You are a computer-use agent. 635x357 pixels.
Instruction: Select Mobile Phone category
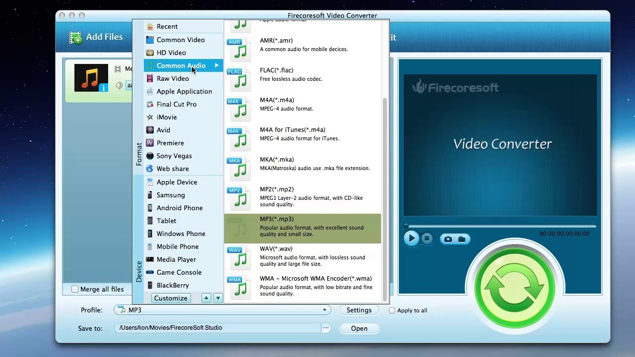[x=184, y=246]
